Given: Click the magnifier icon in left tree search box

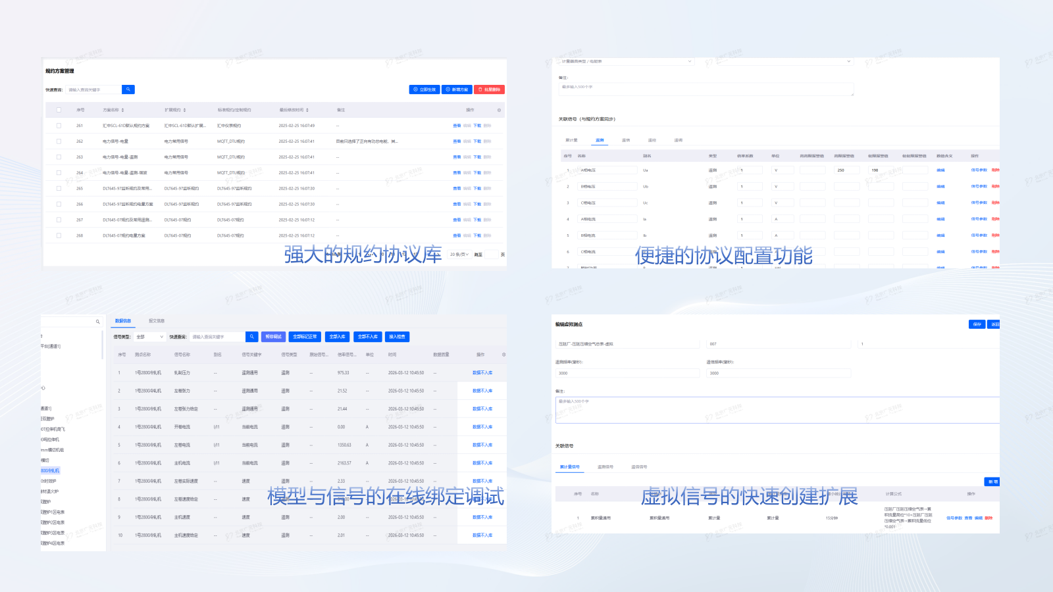Looking at the screenshot, I should coord(98,322).
